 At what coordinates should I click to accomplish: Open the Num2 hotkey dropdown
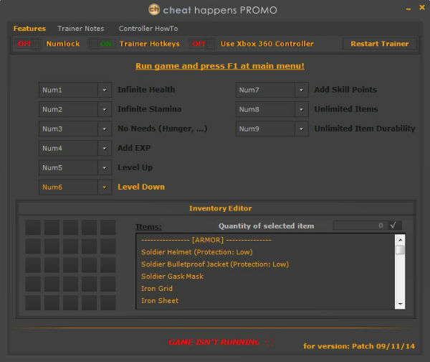click(105, 109)
